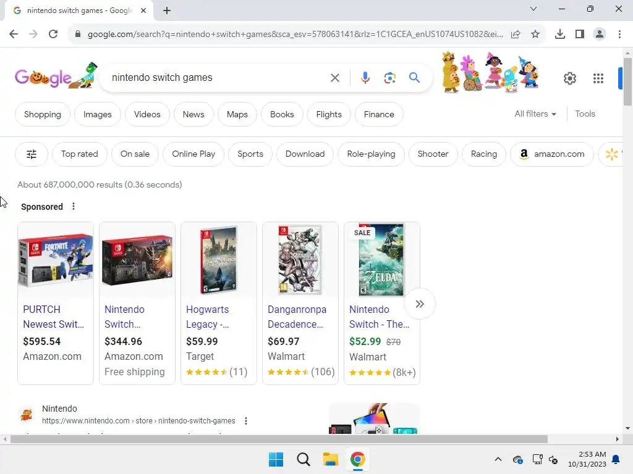The image size is (633, 474).
Task: Open more options for Nintendo result
Action: [246, 421]
